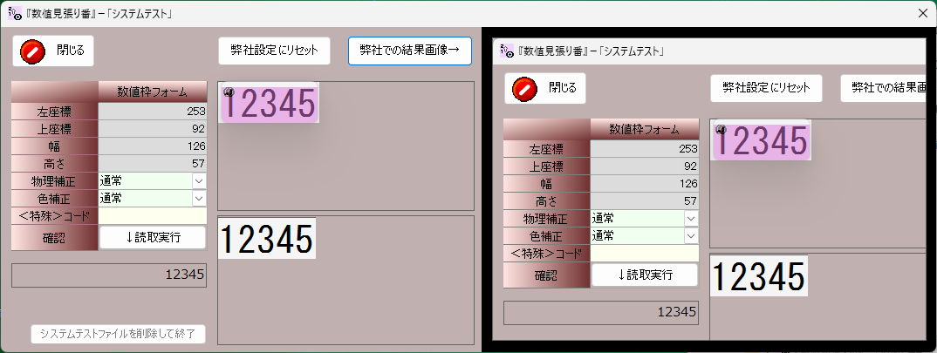Click the red 閉じる icon inside the embedded result image
The image size is (937, 353).
click(524, 88)
